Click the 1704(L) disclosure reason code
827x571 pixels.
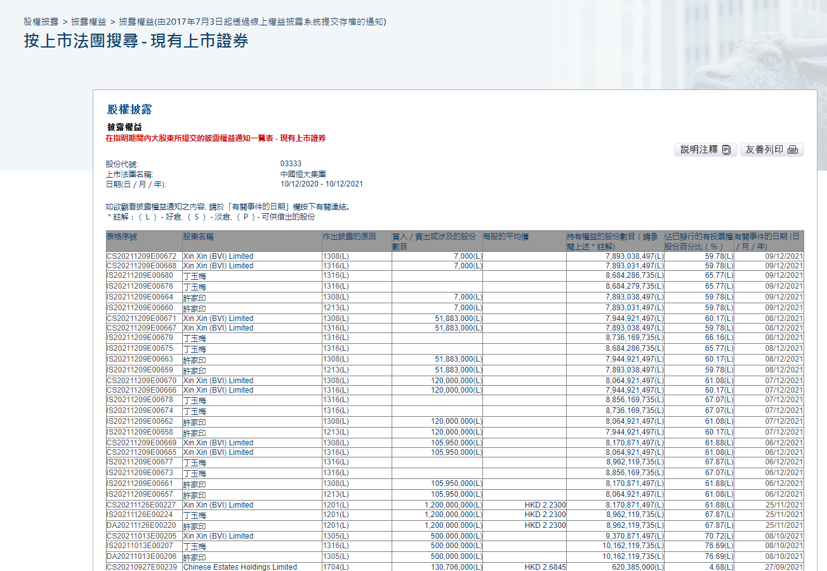[x=336, y=567]
